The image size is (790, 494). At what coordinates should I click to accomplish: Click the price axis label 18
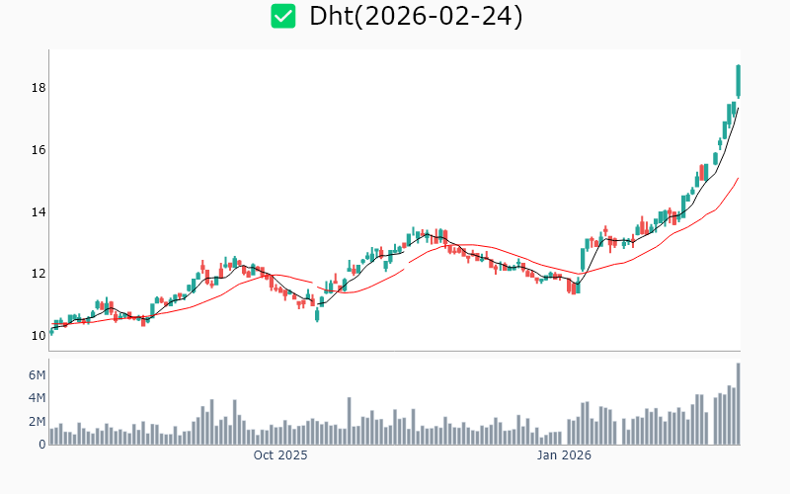point(39,89)
